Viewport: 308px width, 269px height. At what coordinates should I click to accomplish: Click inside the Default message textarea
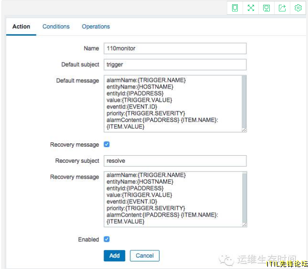pos(173,104)
